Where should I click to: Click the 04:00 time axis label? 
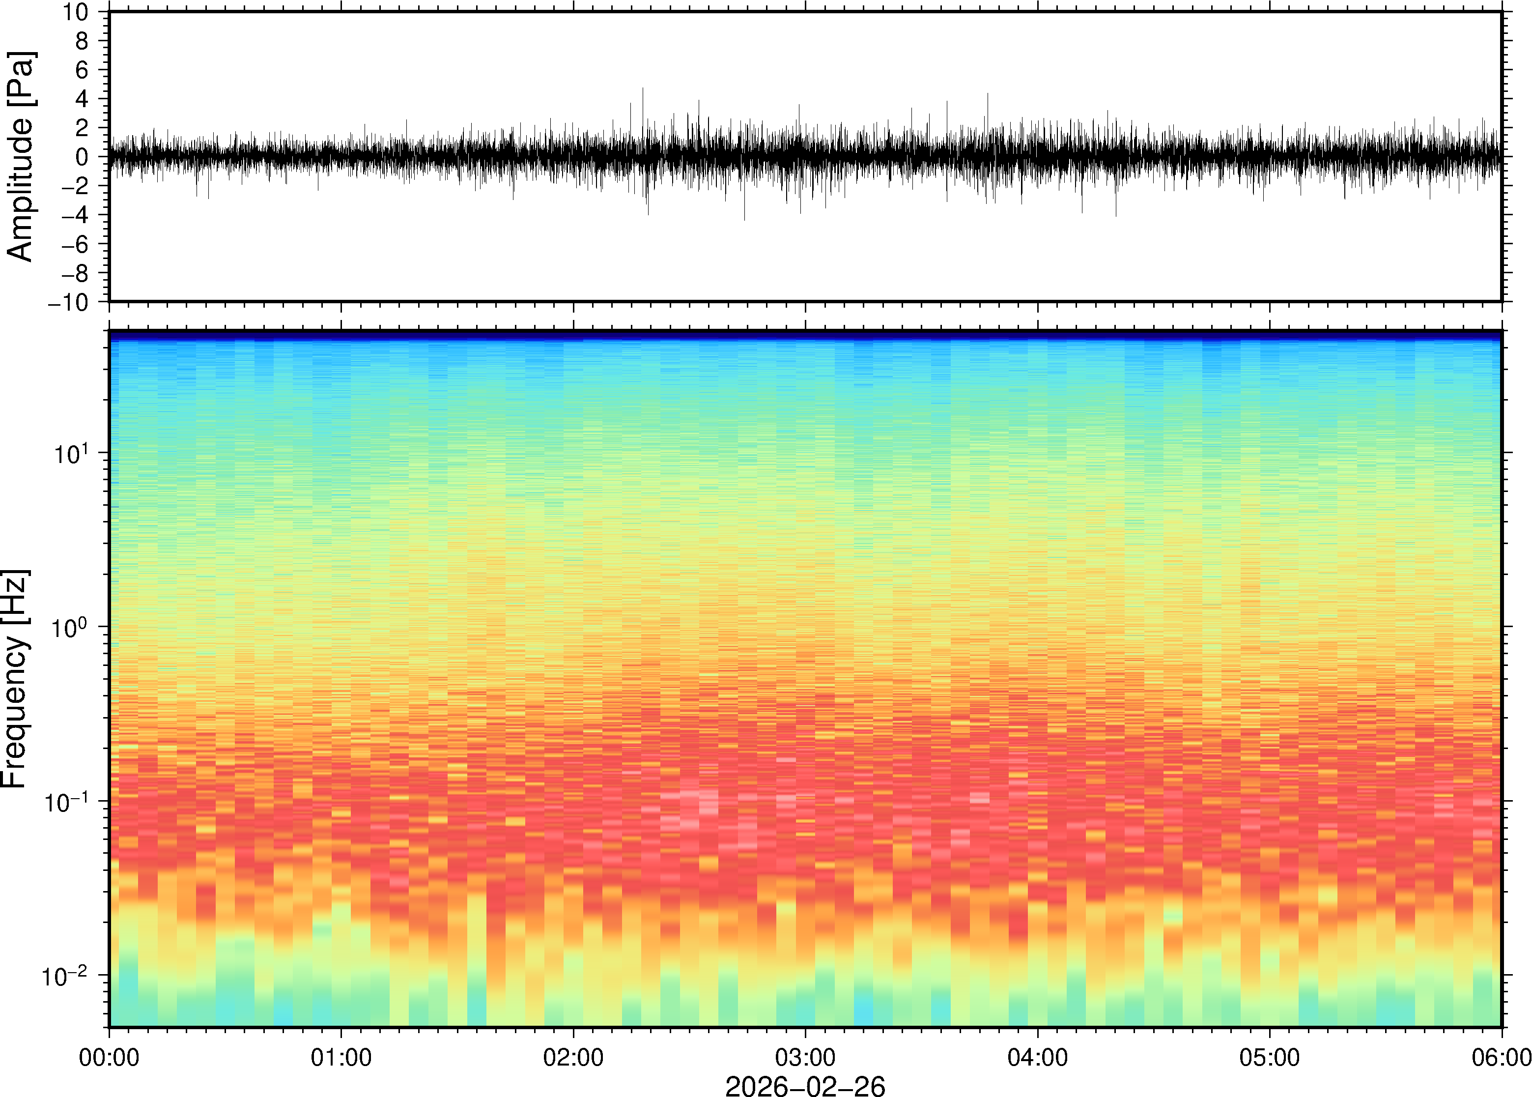[1037, 1057]
